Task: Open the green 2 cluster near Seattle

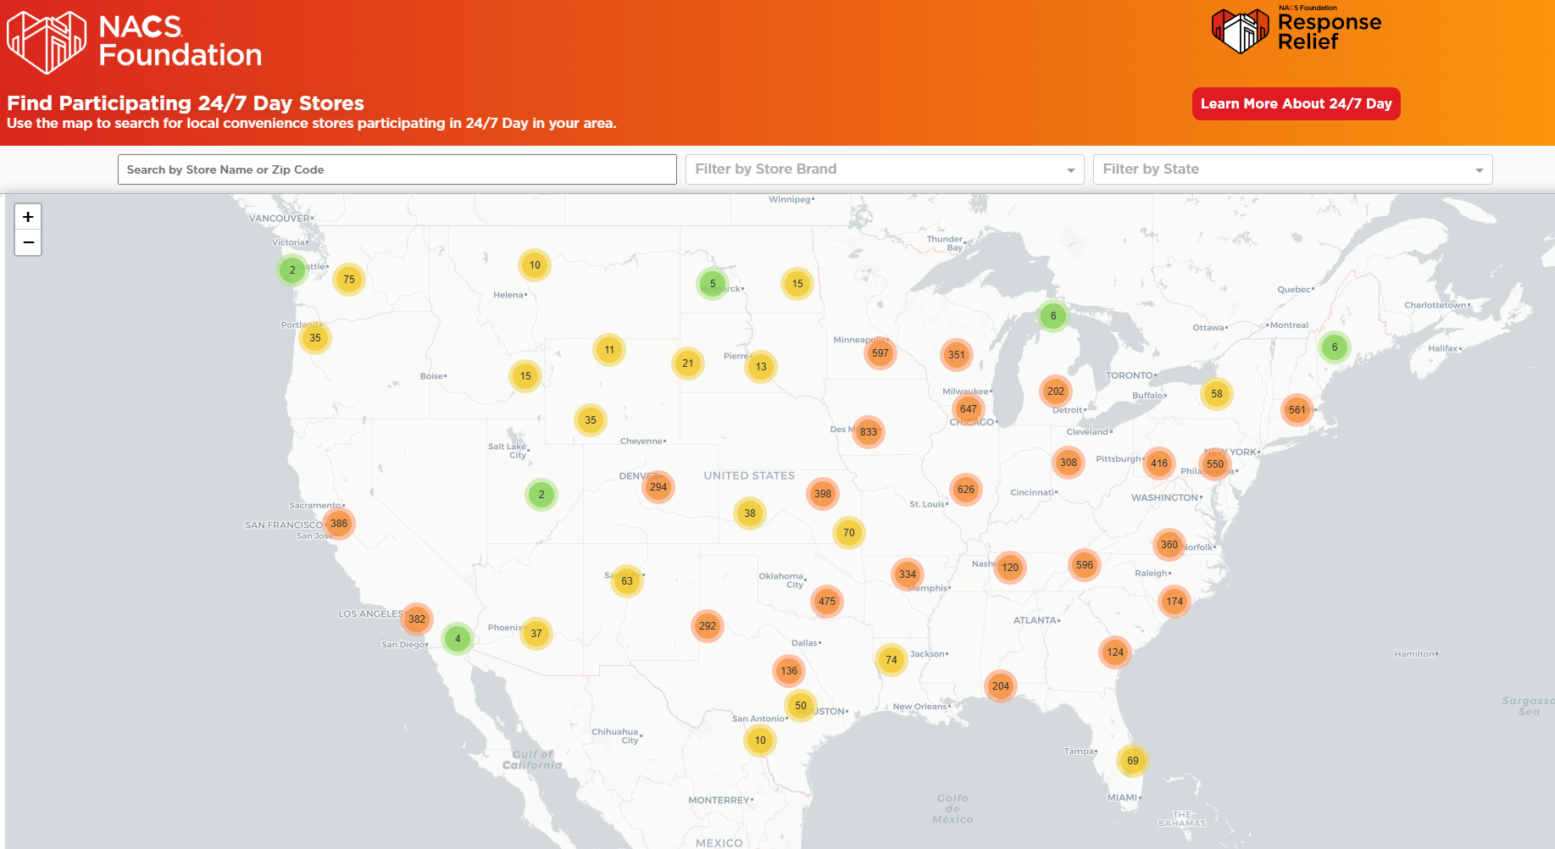Action: pos(292,270)
